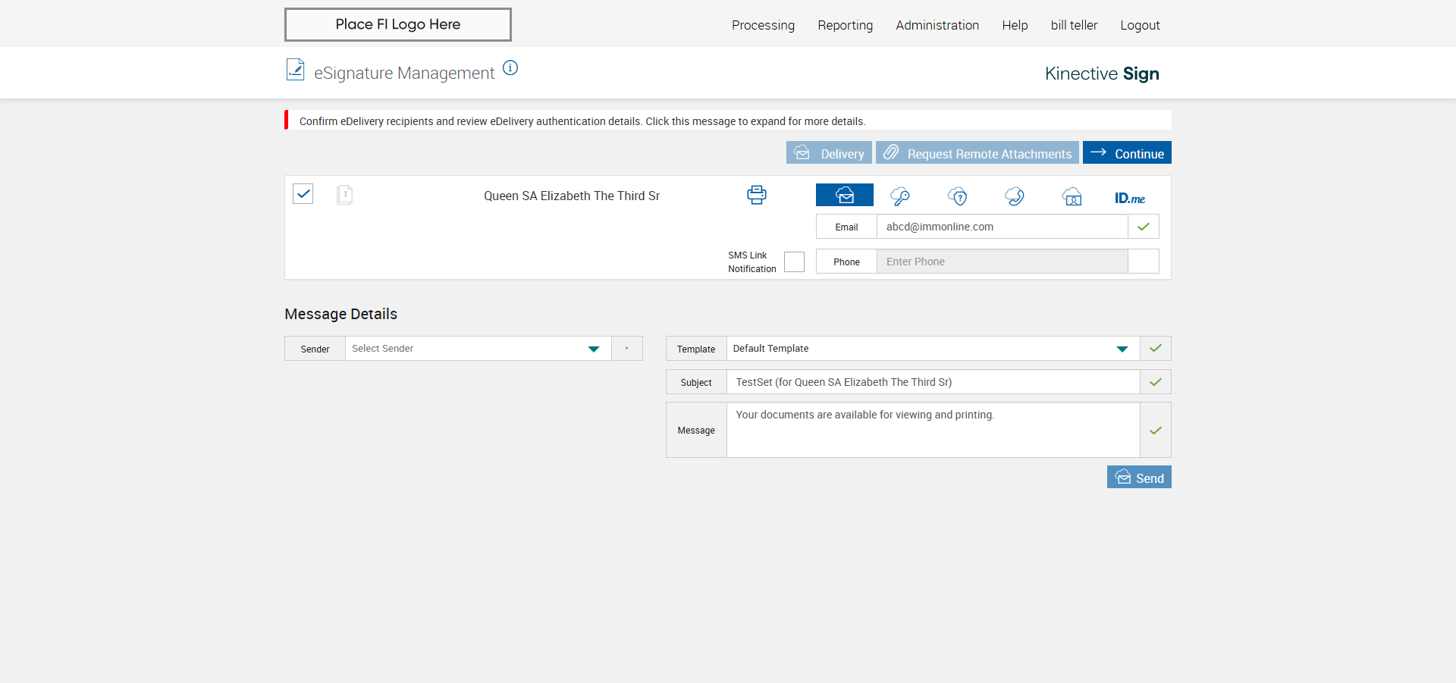Click the Logout link

point(1140,25)
